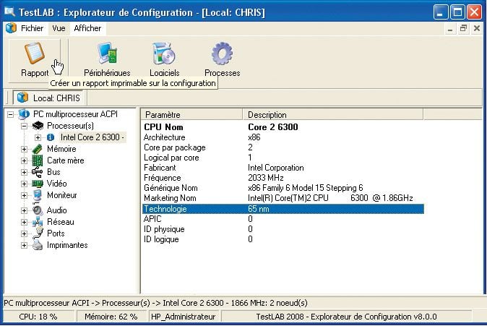Open the Logiciels toolbar icon
The width and height of the screenshot is (487, 326).
164,53
